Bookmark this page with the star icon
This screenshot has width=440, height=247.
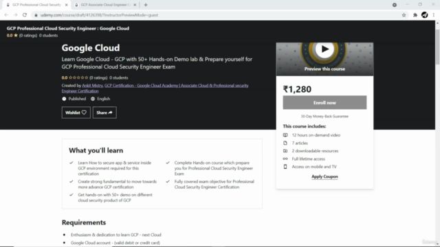(x=404, y=15)
